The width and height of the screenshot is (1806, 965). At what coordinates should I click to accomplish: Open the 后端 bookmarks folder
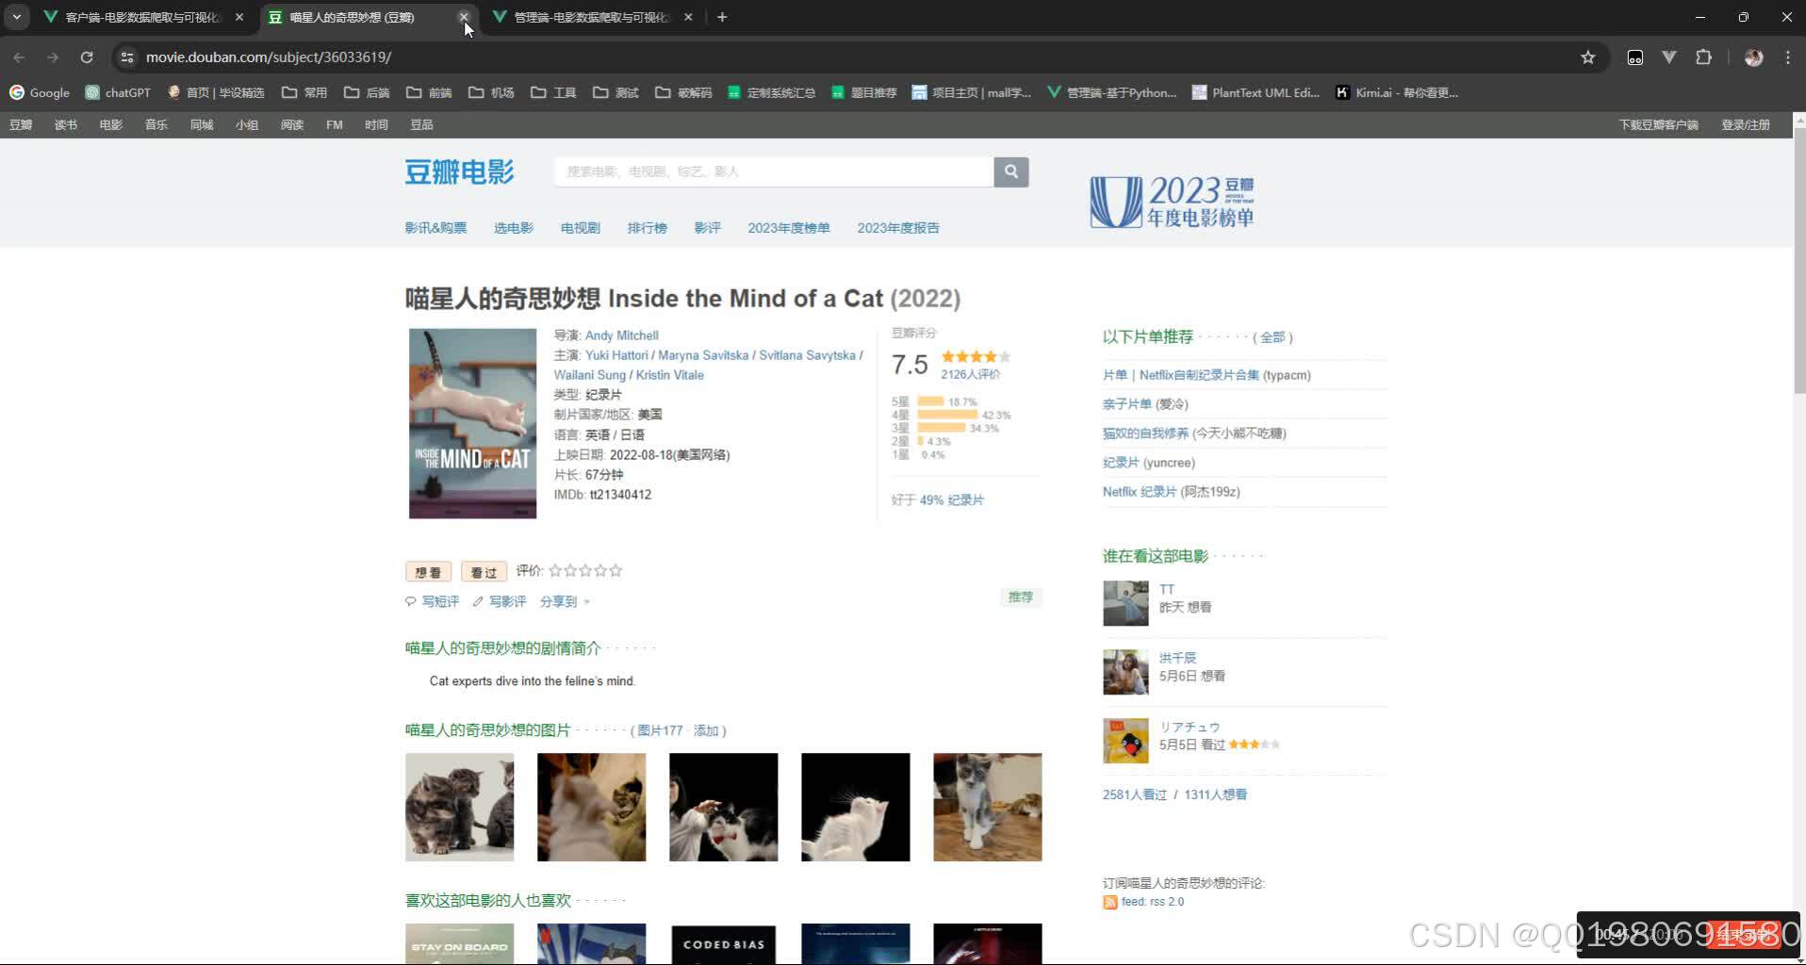(367, 92)
